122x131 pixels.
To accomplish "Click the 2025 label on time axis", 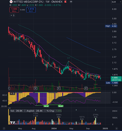I will [105, 129].
